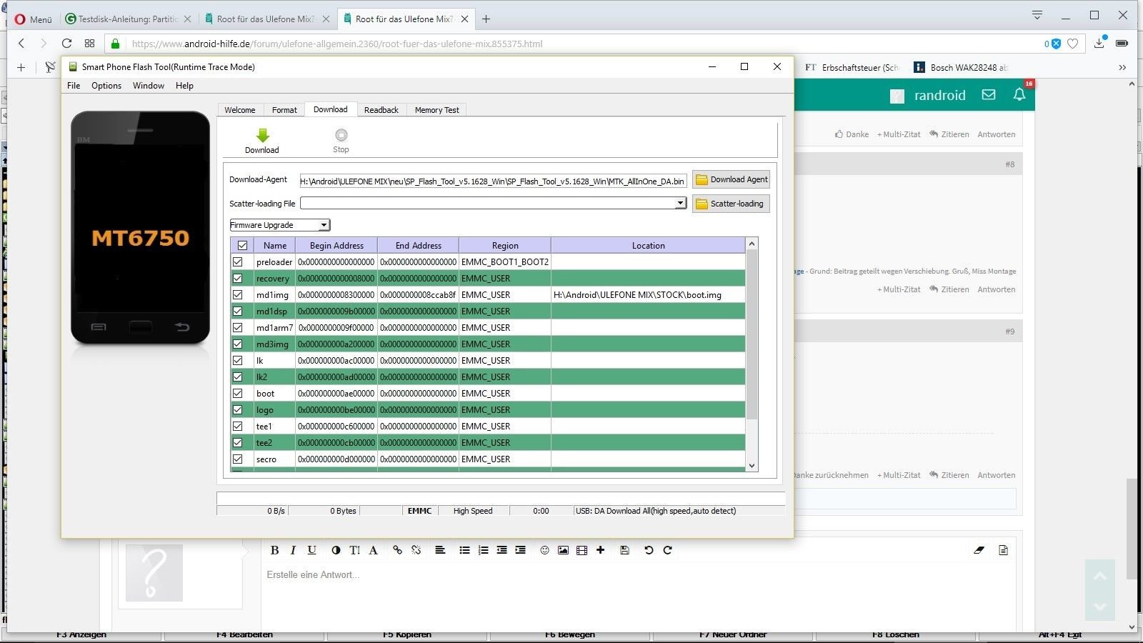The height and width of the screenshot is (643, 1143).
Task: Switch to the Welcome tab
Action: 240,110
